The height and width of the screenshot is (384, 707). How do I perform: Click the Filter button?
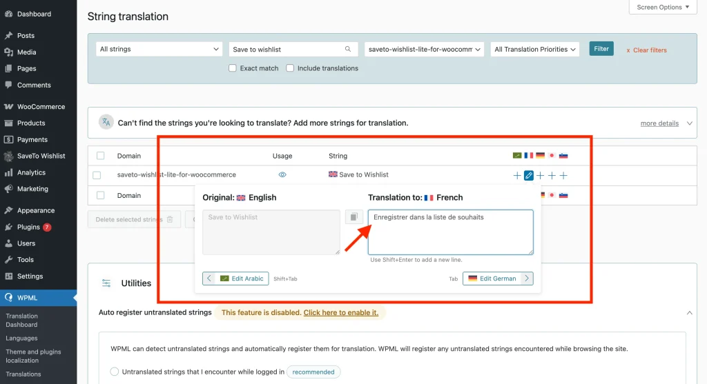601,49
